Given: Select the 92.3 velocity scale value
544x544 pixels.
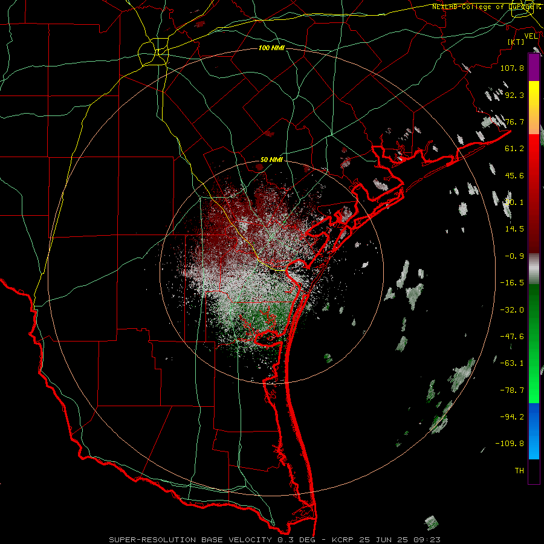Looking at the screenshot, I should [x=514, y=95].
